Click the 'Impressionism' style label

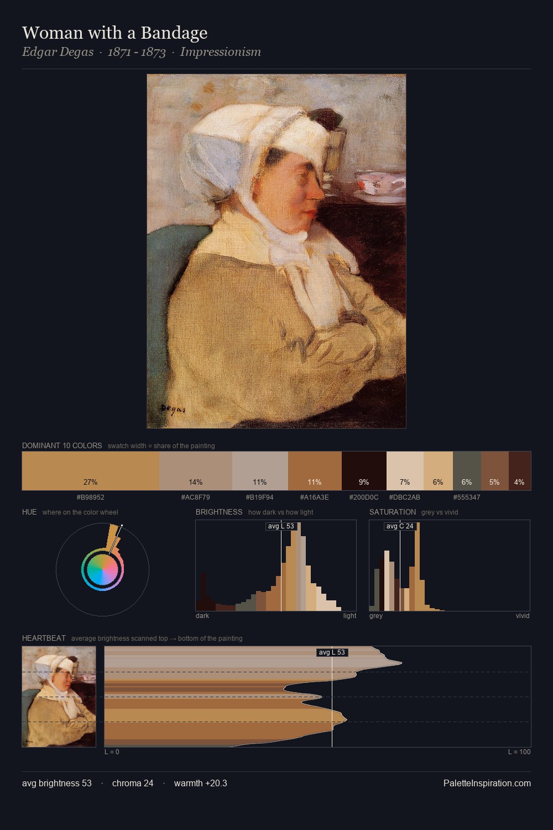point(220,52)
